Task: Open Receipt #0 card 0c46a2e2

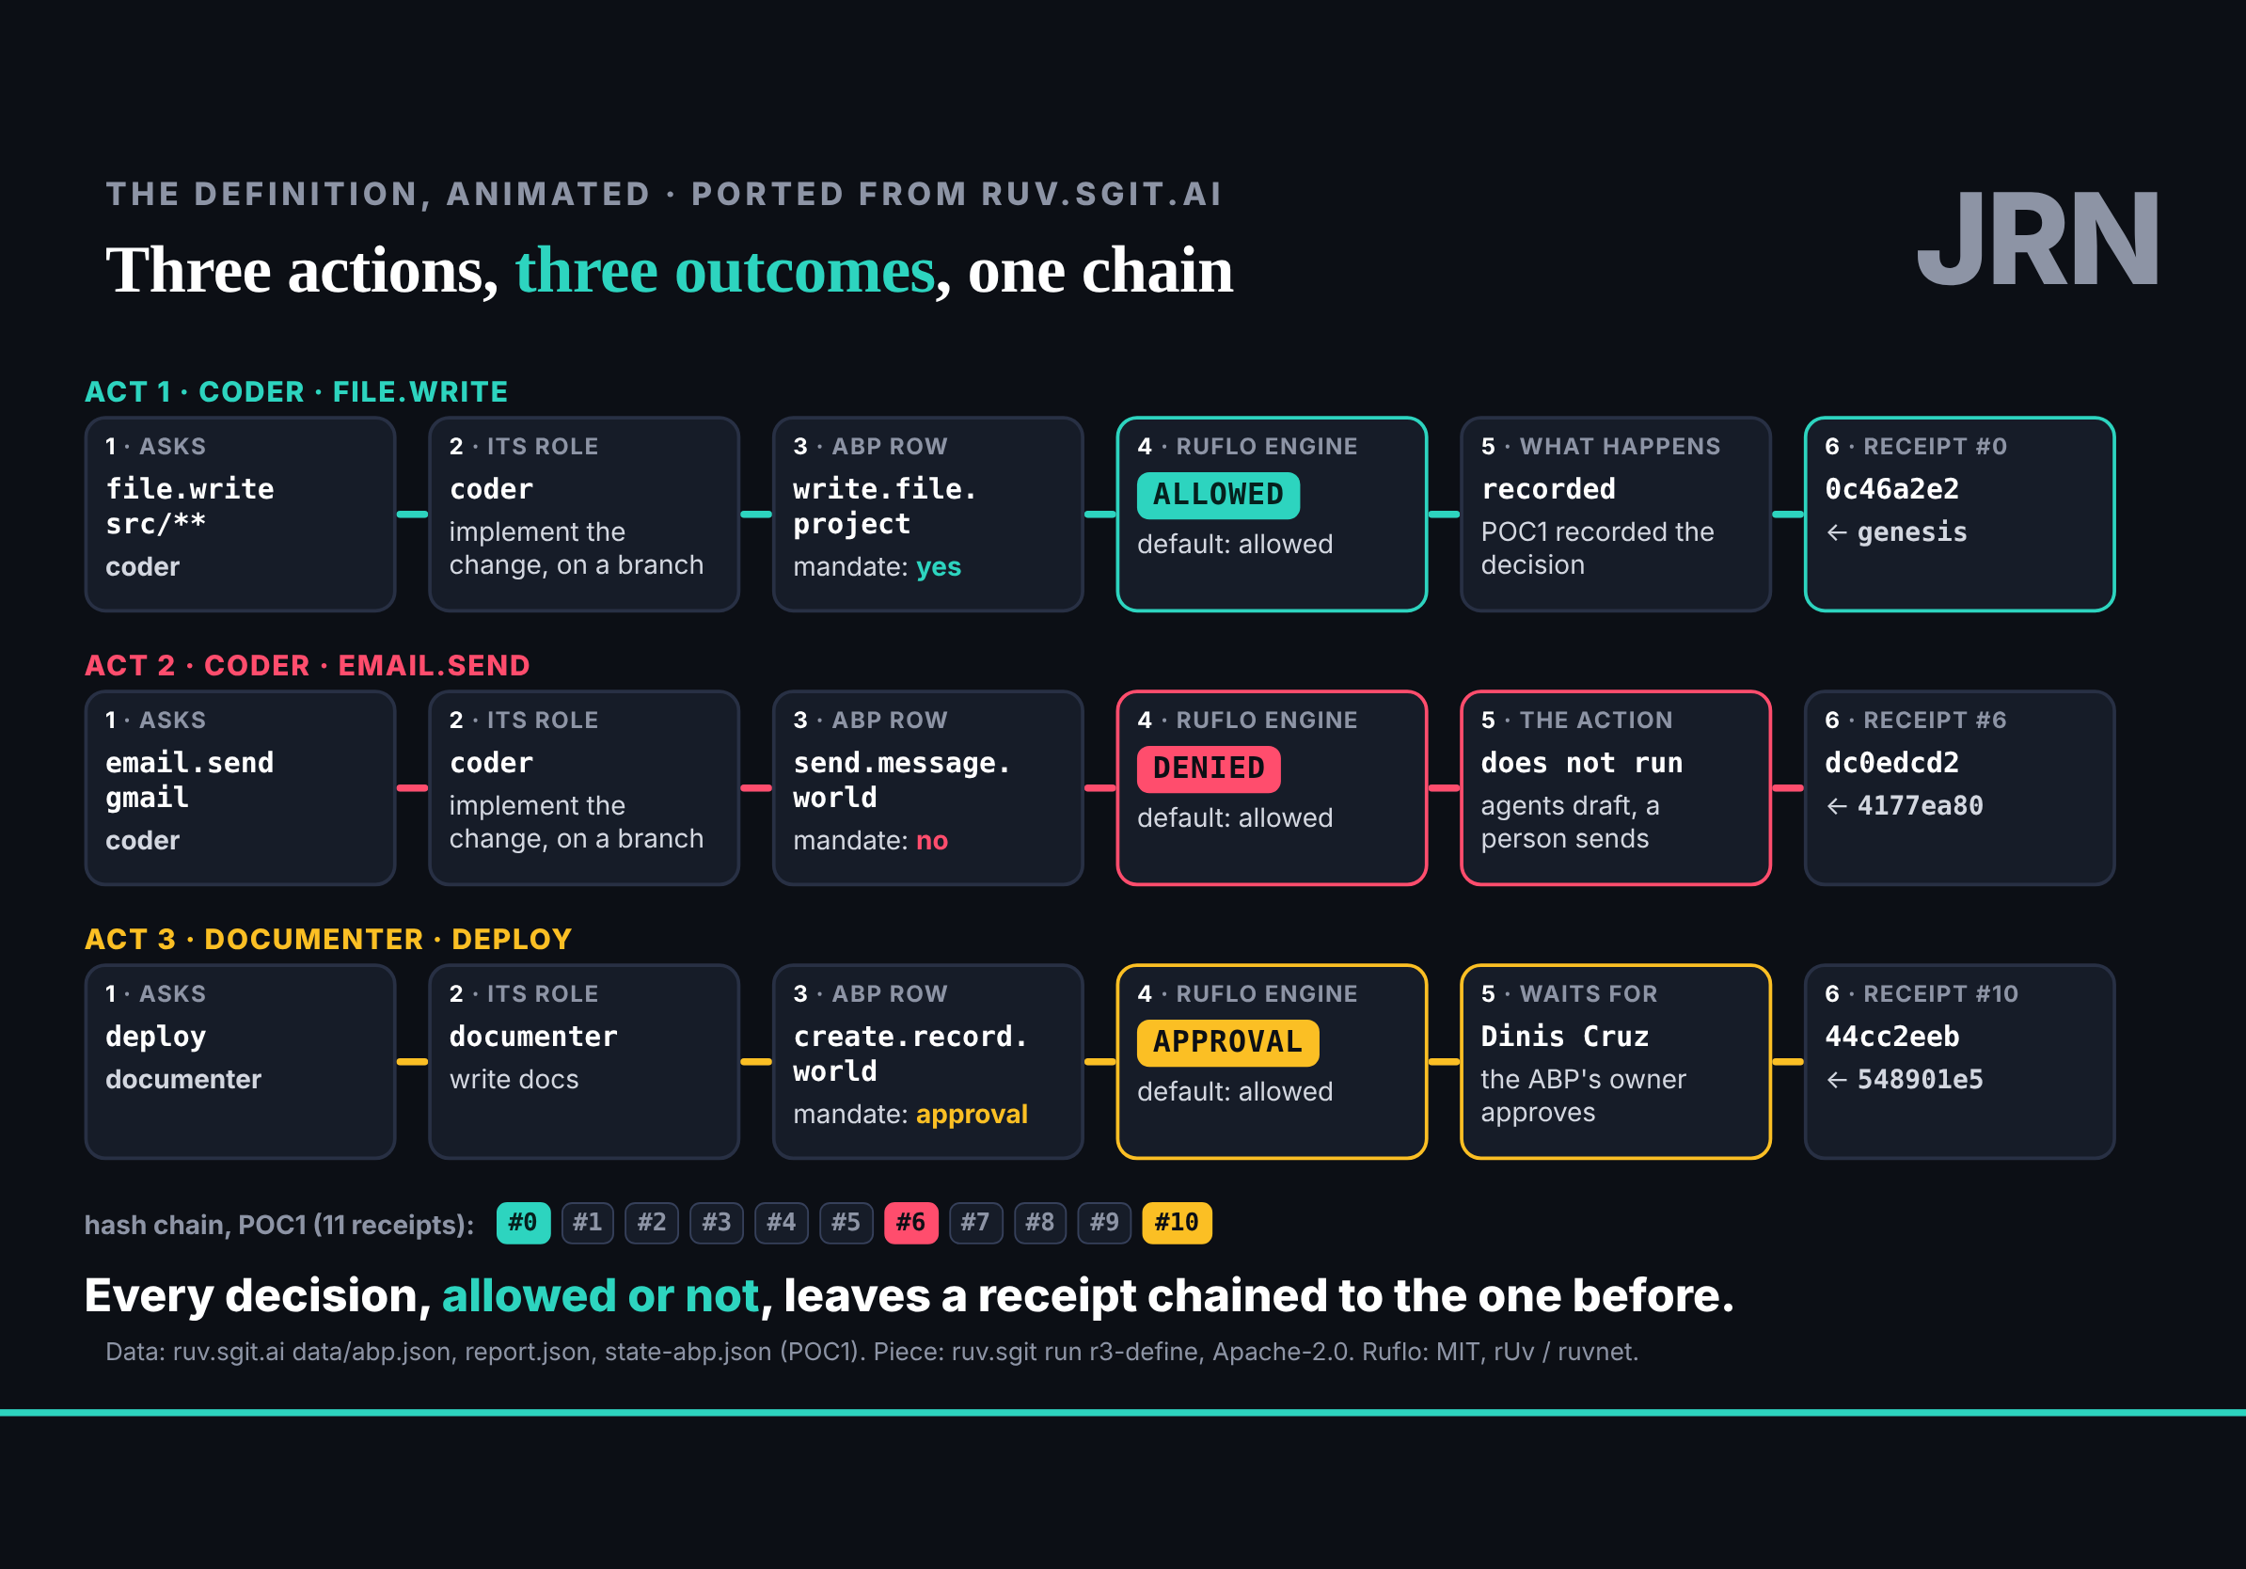Action: click(x=1959, y=515)
